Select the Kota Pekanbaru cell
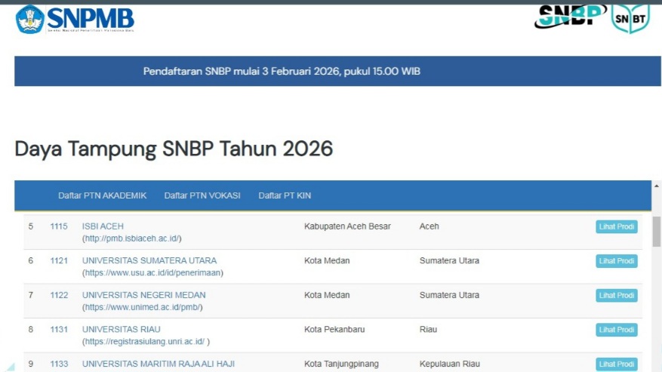Screen dimensions: 662x372 point(334,329)
